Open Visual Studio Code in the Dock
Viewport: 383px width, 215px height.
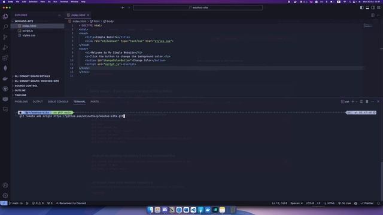pos(193,210)
